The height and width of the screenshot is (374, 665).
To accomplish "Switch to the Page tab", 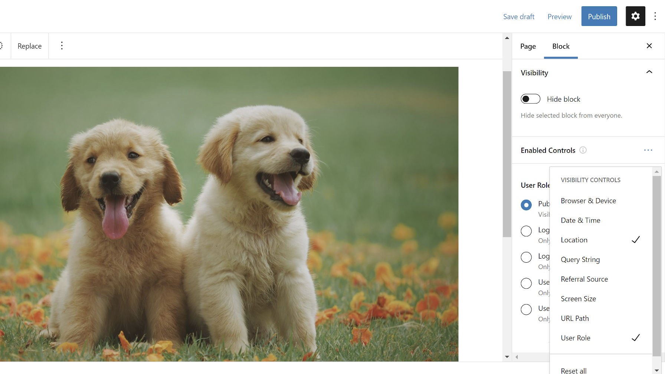I will point(528,46).
